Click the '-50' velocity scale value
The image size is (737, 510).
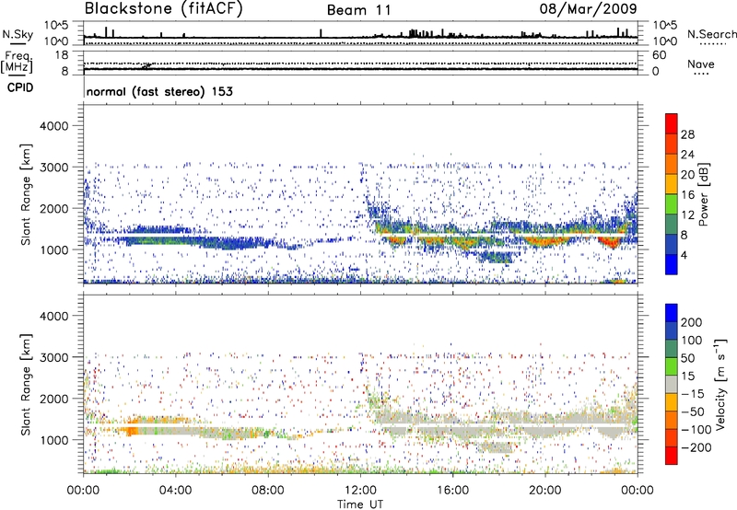tap(692, 411)
